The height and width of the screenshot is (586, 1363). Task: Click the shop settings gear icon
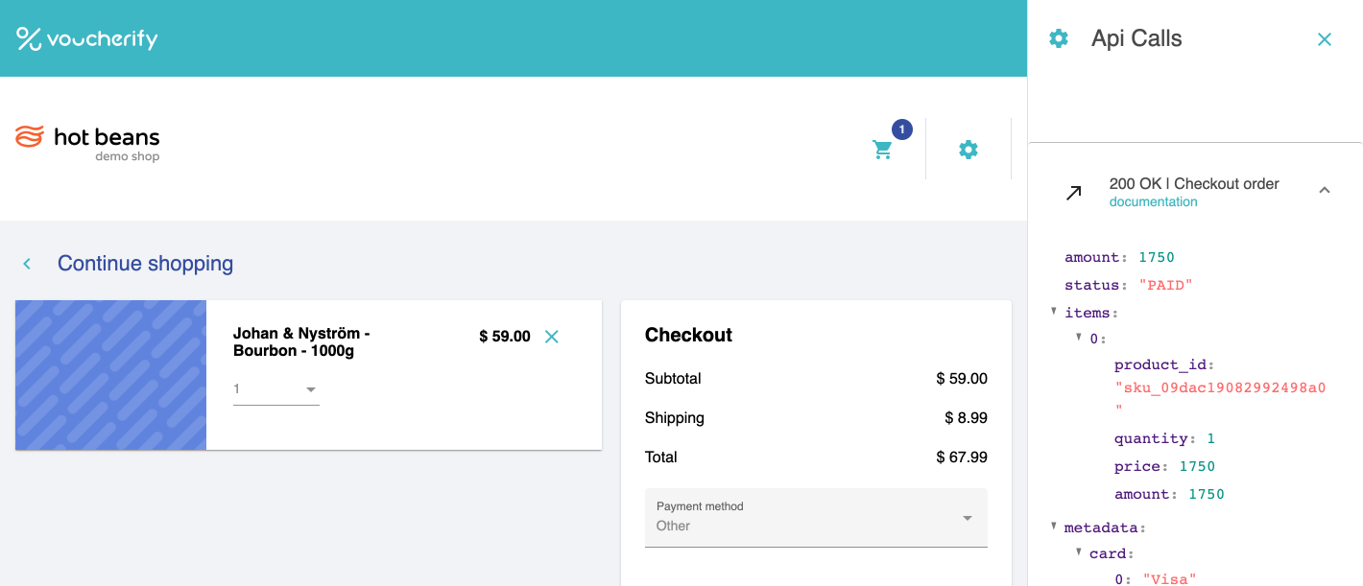[968, 150]
